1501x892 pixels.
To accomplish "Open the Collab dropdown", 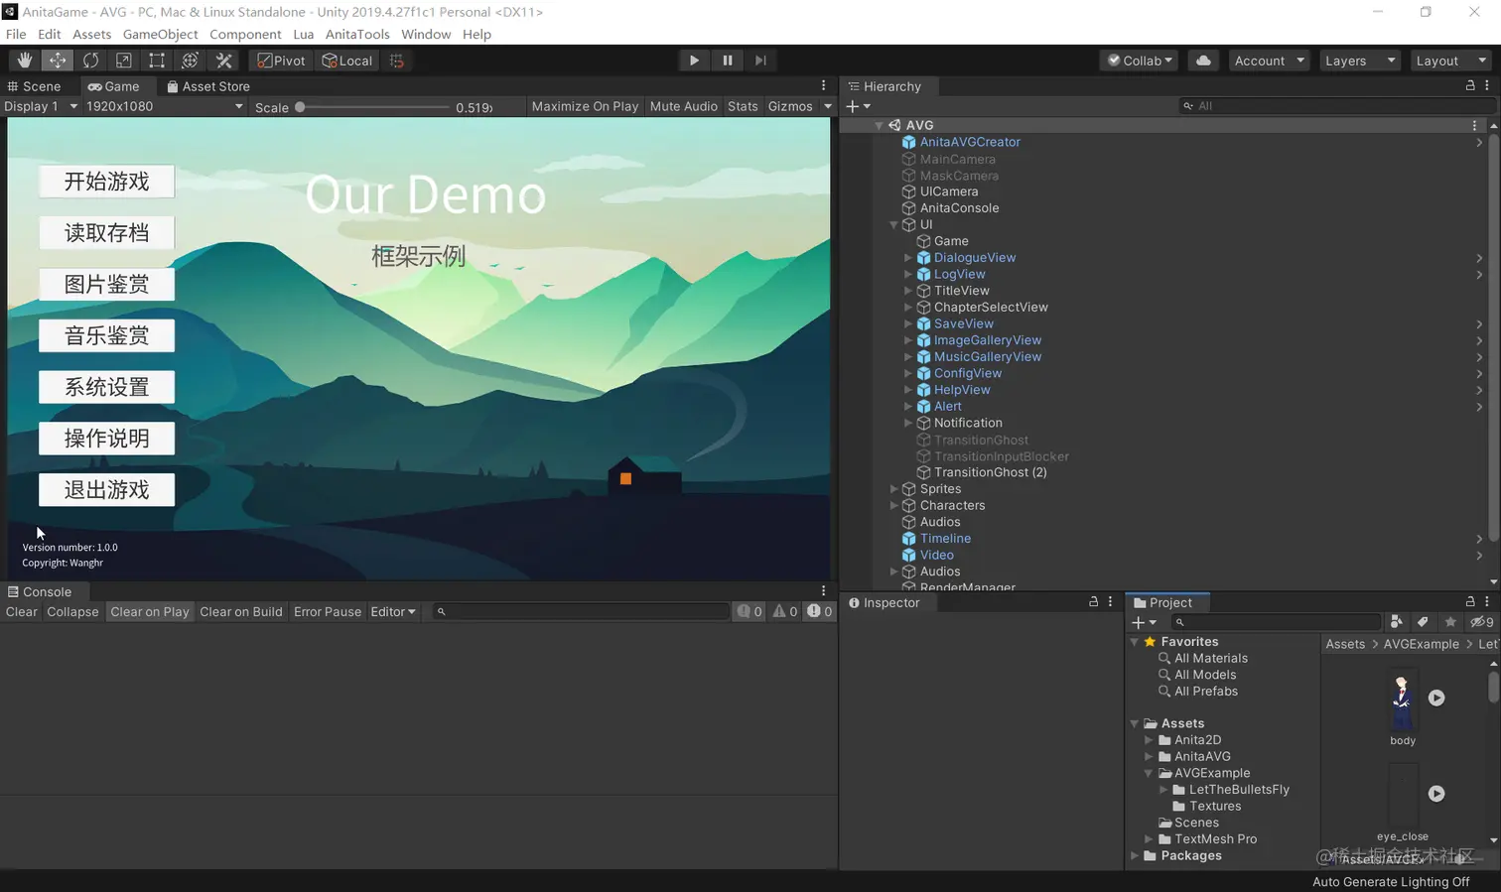I will point(1140,61).
